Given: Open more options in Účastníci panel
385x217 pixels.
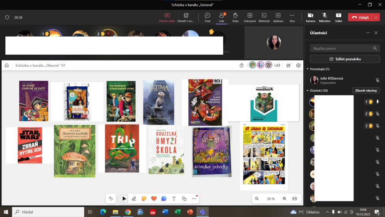Looking at the screenshot, I should [x=368, y=33].
